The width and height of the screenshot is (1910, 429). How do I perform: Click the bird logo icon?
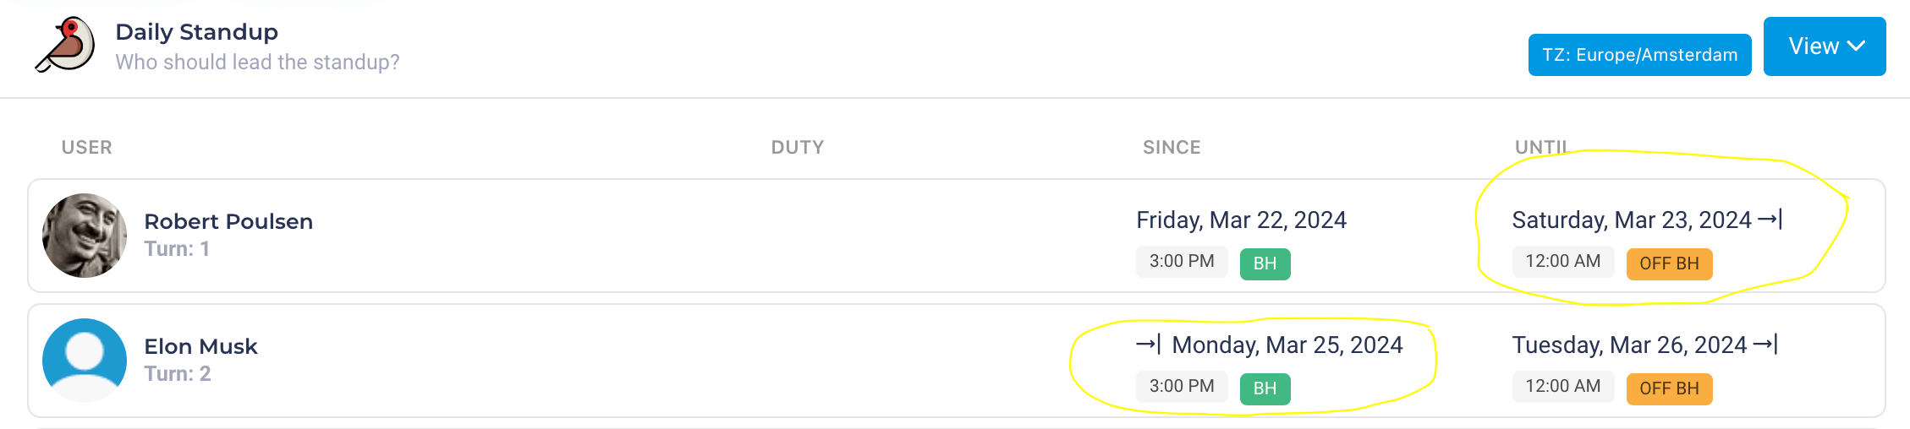pyautogui.click(x=65, y=46)
